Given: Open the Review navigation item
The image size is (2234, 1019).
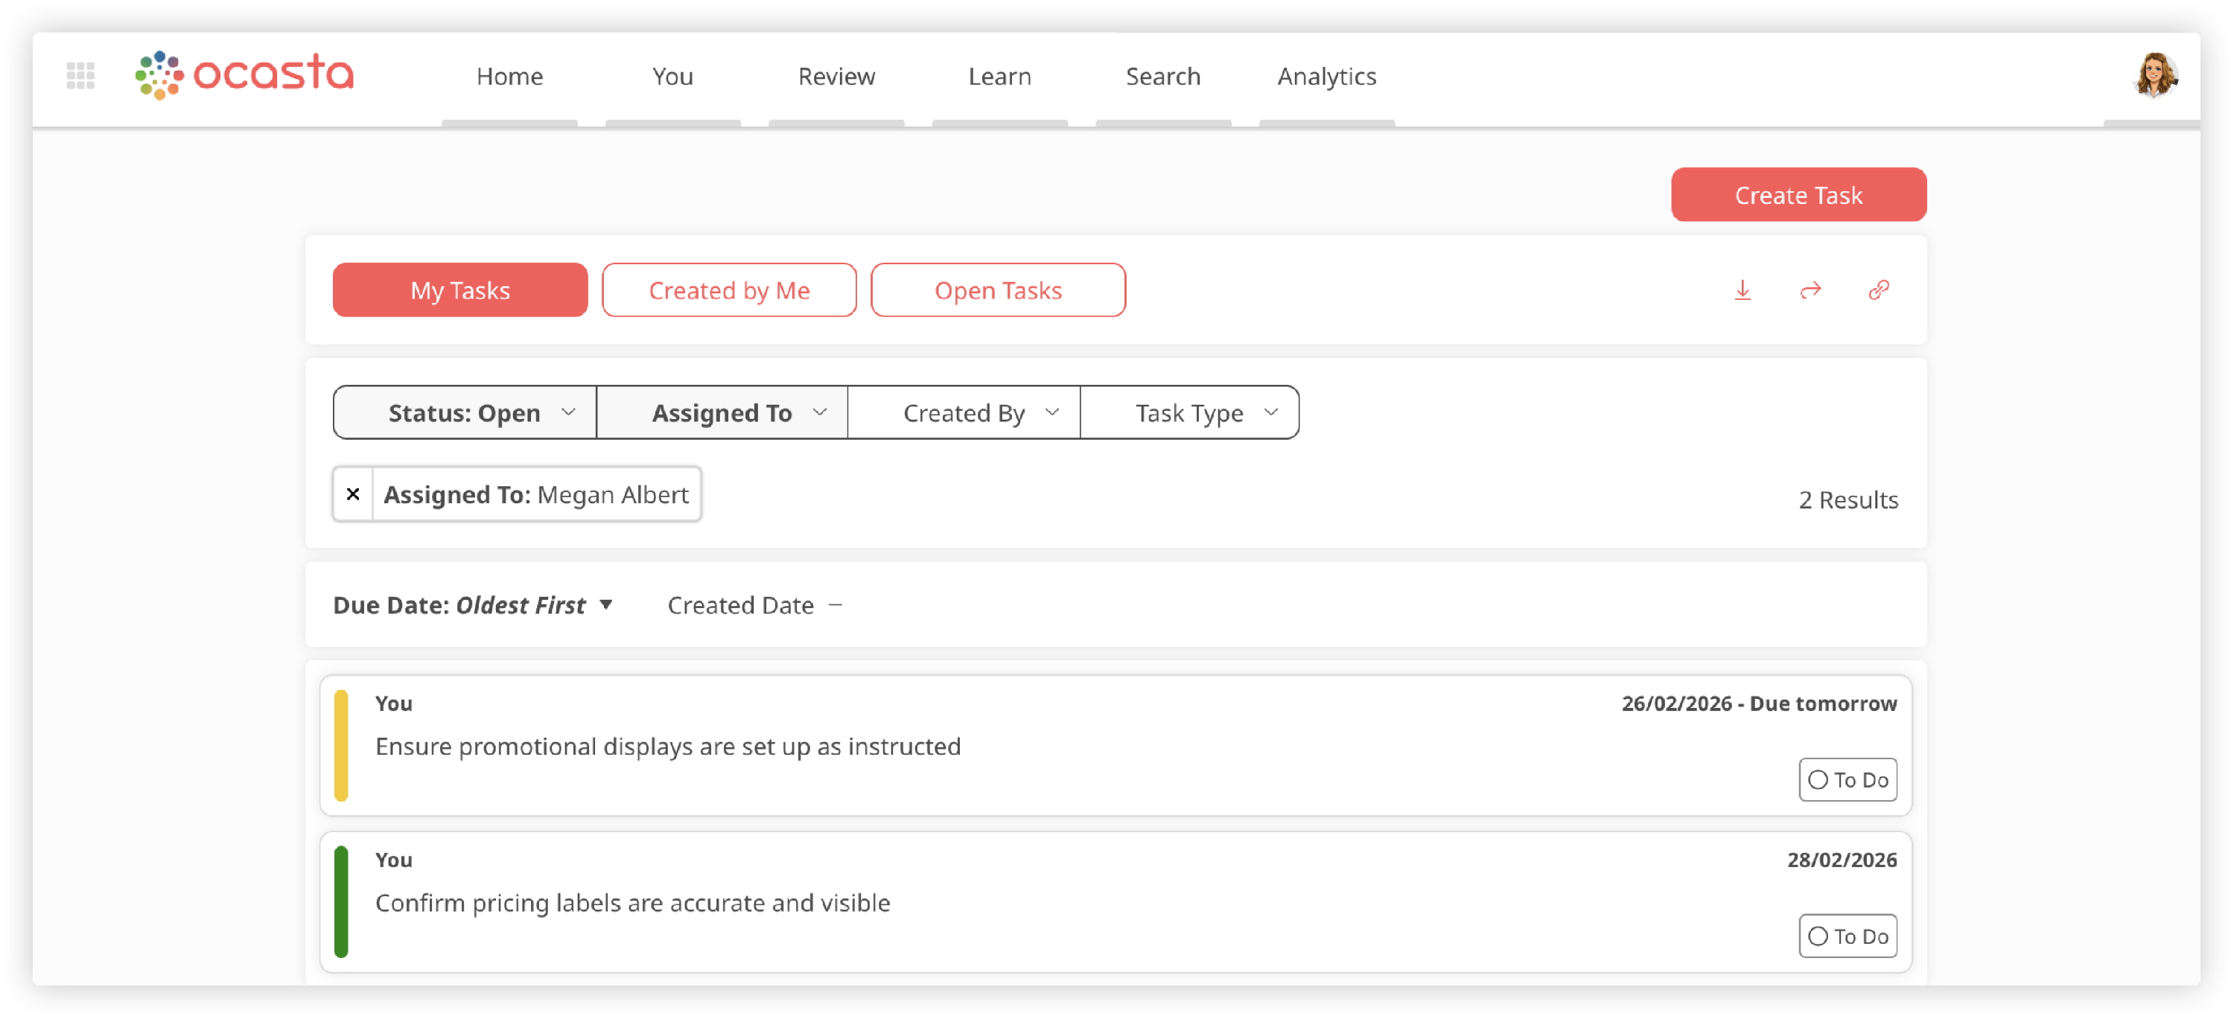Looking at the screenshot, I should tap(836, 76).
